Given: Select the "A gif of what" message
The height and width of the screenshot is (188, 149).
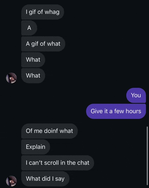Looking at the screenshot, I should (43, 44).
